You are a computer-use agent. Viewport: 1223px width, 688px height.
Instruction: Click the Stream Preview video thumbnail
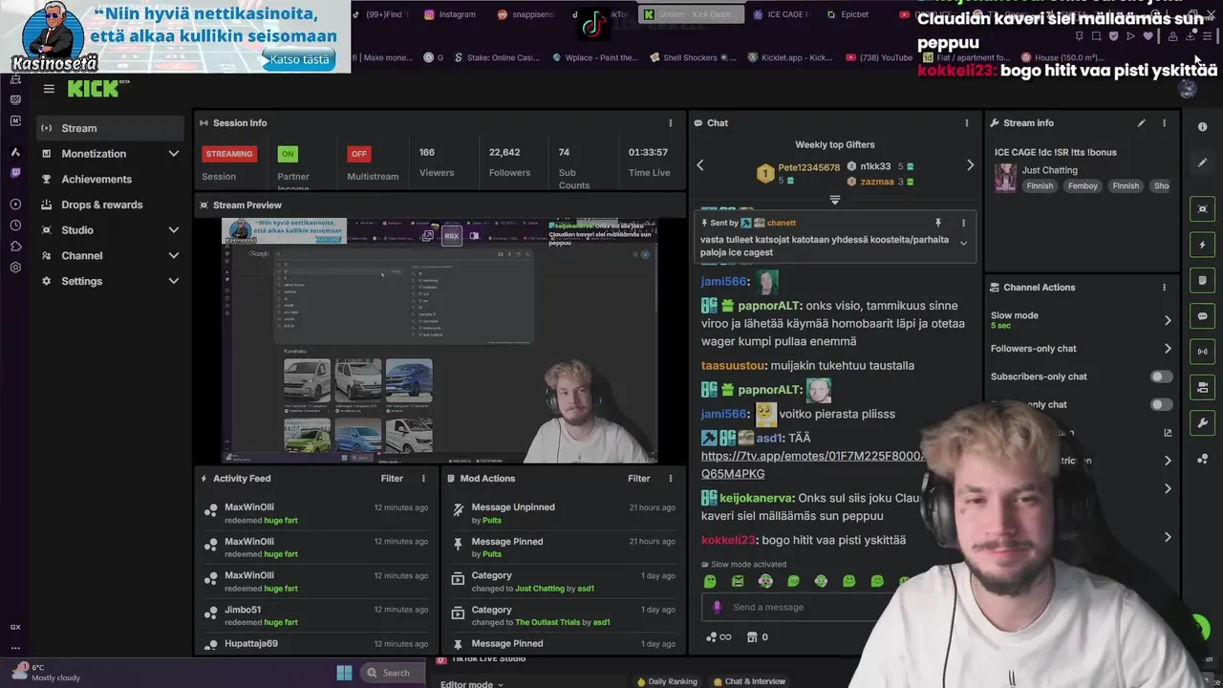click(440, 340)
